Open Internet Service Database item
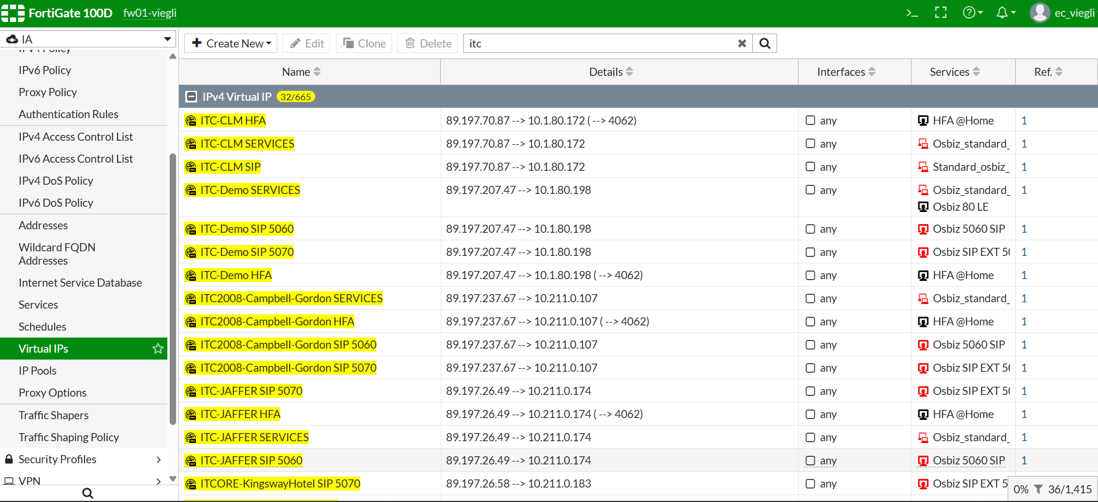1098x502 pixels. tap(80, 283)
